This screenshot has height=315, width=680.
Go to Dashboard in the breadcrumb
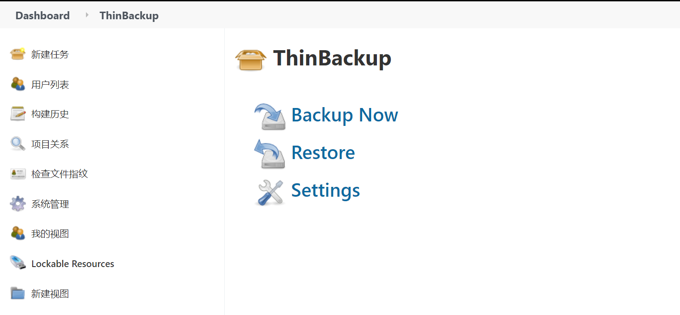43,15
